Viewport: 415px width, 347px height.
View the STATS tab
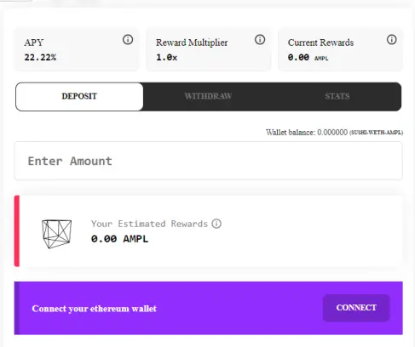pos(337,96)
